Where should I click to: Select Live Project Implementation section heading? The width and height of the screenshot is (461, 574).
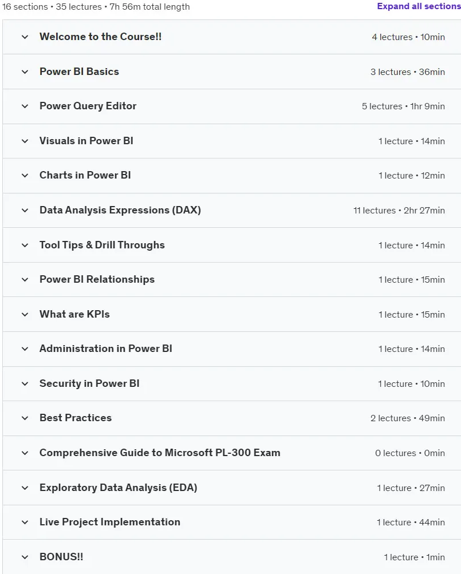click(110, 522)
